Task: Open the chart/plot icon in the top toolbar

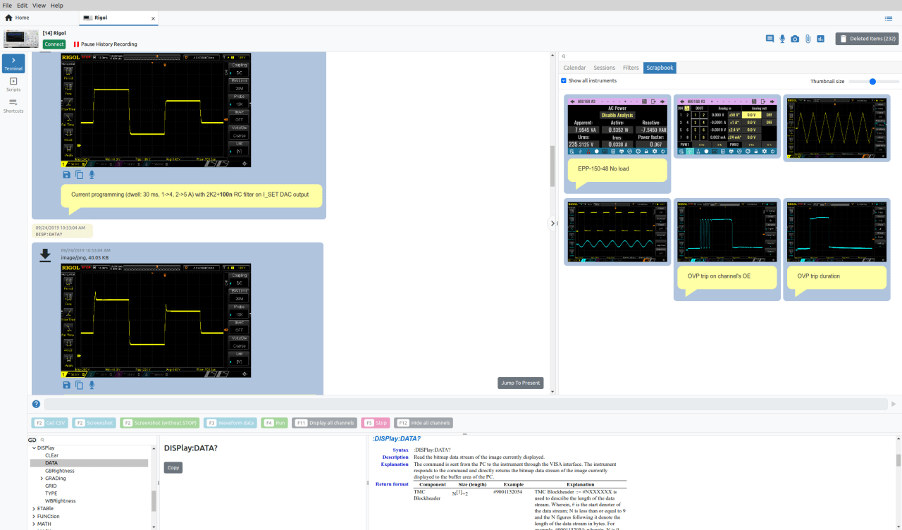Action: (x=820, y=39)
